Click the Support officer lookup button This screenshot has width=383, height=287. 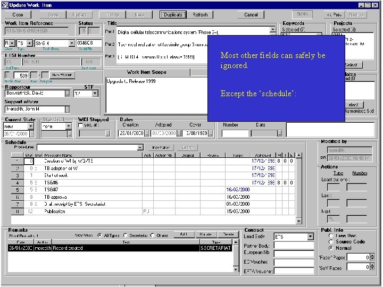coord(67,109)
